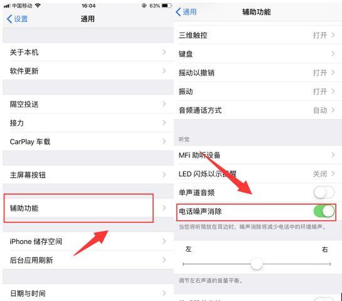Toggle the partially visible switch at bottom right
Viewport: 342px width, 301px height.
pyautogui.click(x=324, y=299)
